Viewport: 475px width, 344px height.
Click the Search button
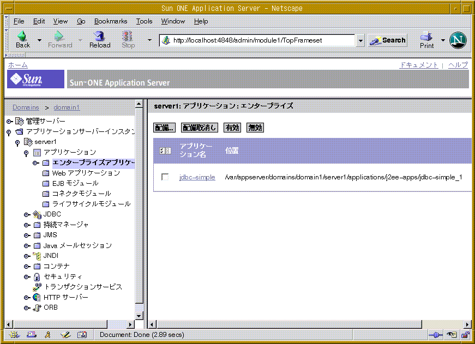pyautogui.click(x=388, y=40)
